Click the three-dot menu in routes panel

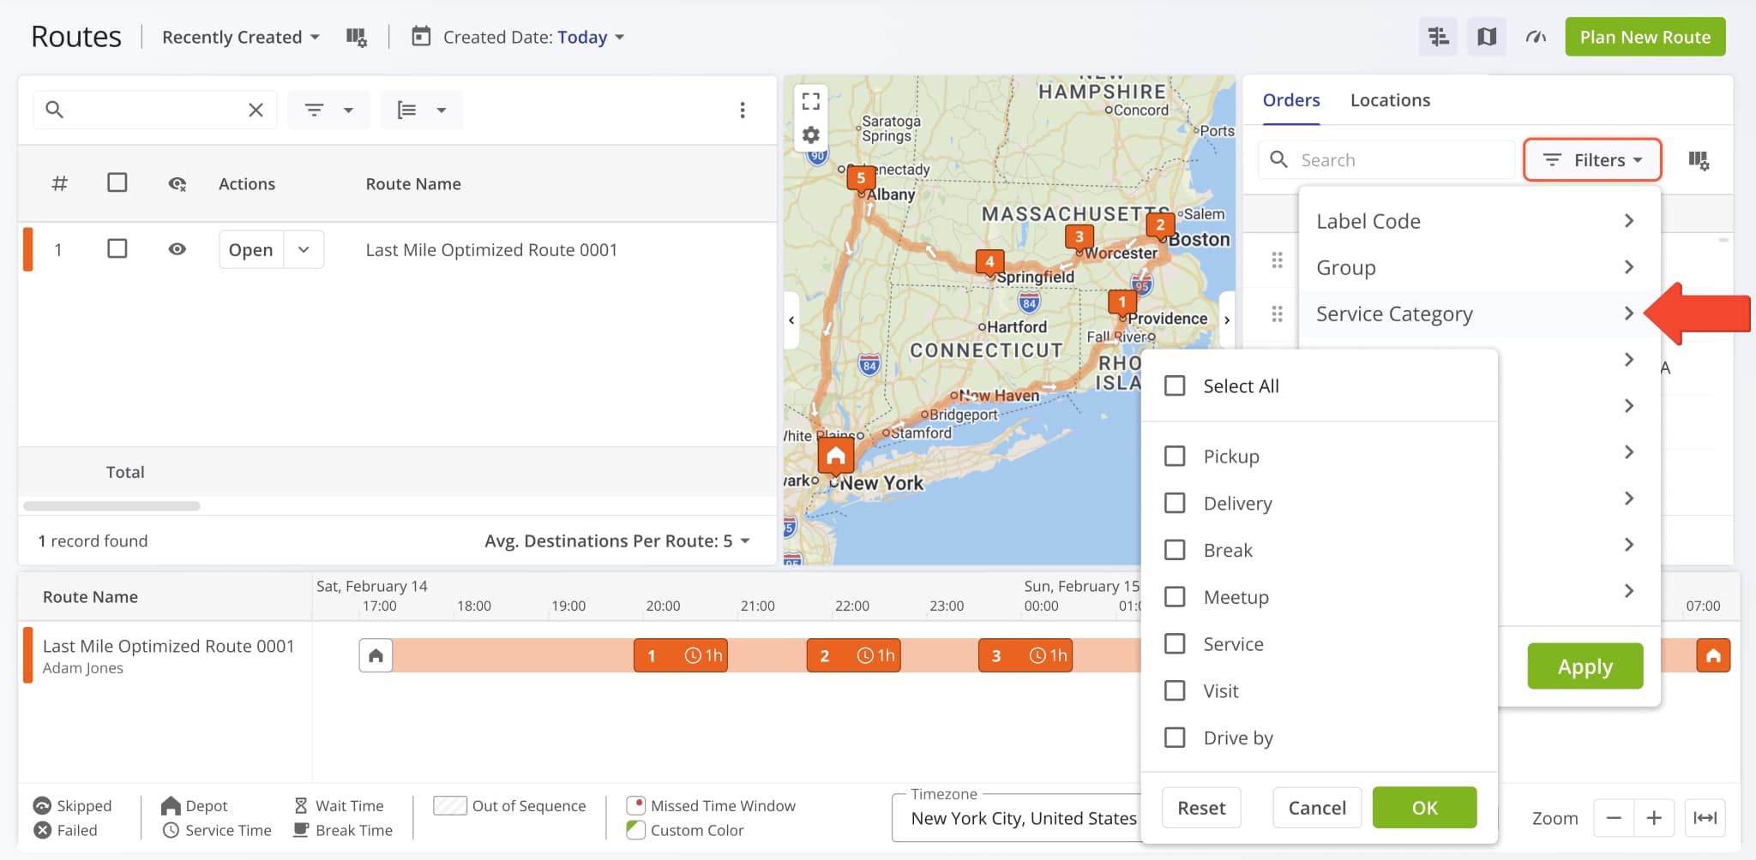pyautogui.click(x=743, y=110)
